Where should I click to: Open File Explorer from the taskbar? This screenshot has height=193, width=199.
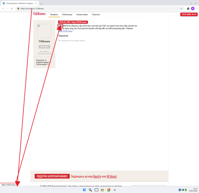(102, 190)
